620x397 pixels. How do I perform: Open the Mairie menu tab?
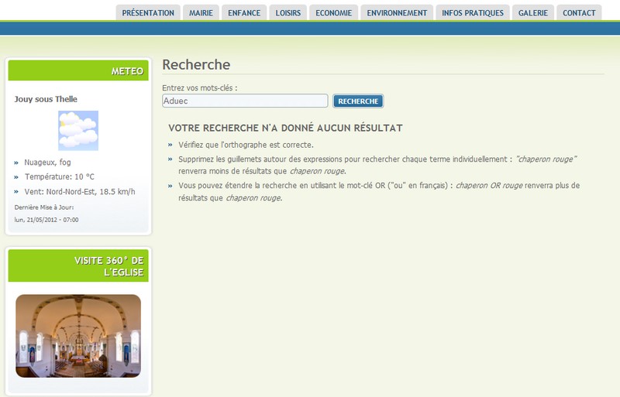click(x=201, y=12)
